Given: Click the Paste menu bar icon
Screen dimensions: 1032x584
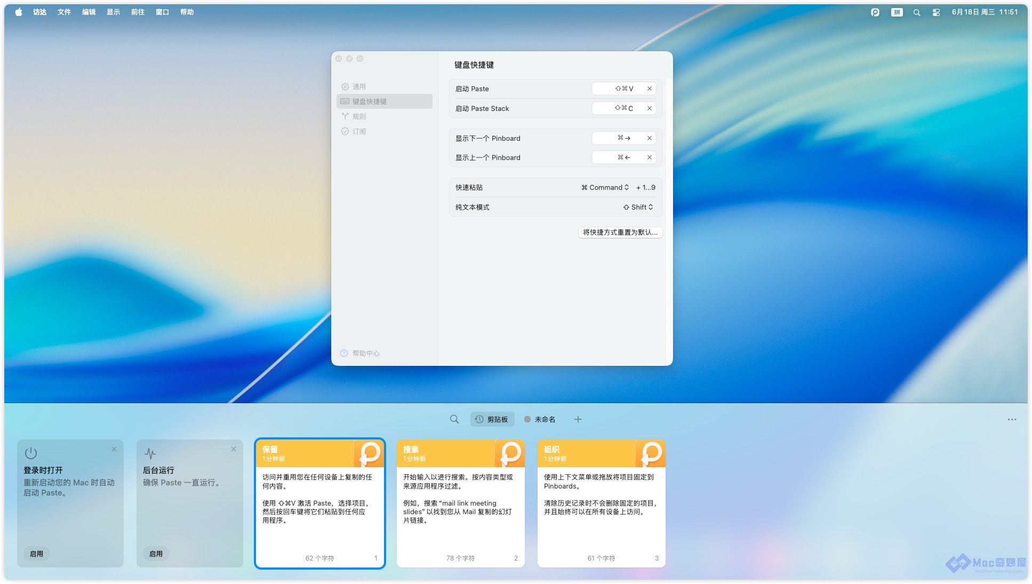Looking at the screenshot, I should coord(875,12).
